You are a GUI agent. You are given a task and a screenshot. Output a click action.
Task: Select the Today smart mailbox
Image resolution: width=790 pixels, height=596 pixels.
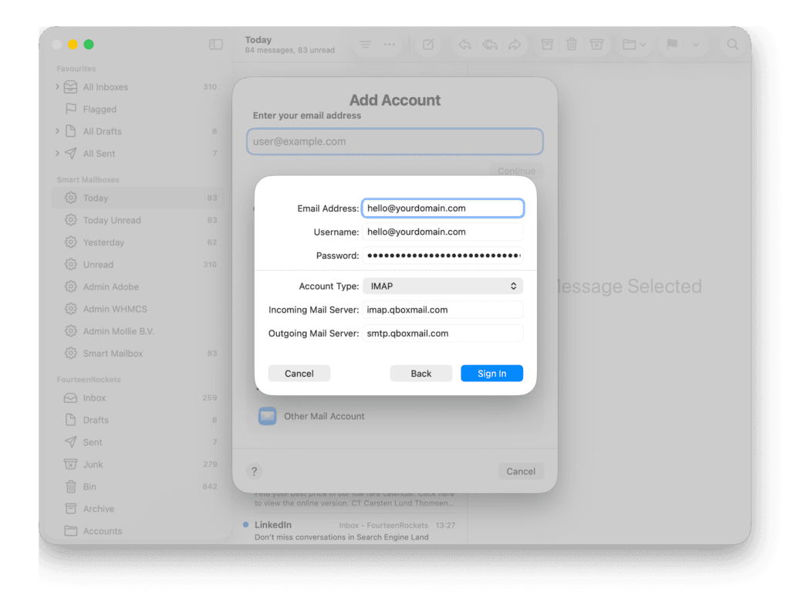coord(137,198)
